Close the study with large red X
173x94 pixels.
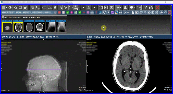click(x=157, y=7)
